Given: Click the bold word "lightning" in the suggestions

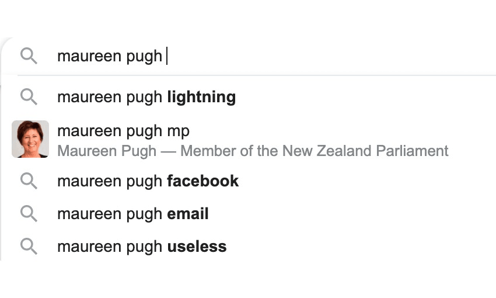Looking at the screenshot, I should (201, 97).
